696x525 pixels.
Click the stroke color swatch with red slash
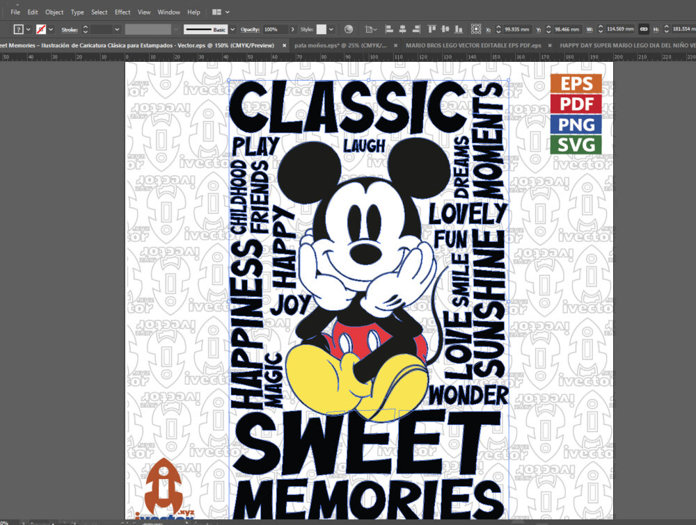point(41,29)
